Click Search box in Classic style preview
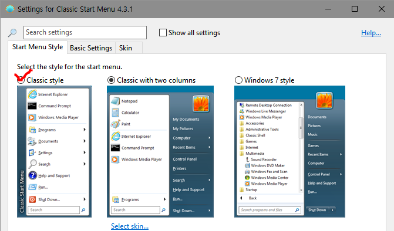Viewport: 394px width, 231px height. click(x=54, y=210)
